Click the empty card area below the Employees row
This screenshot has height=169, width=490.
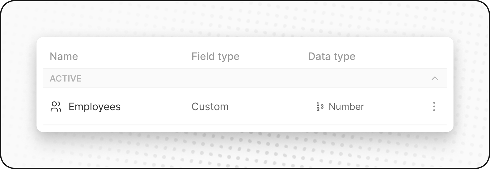click(245, 128)
